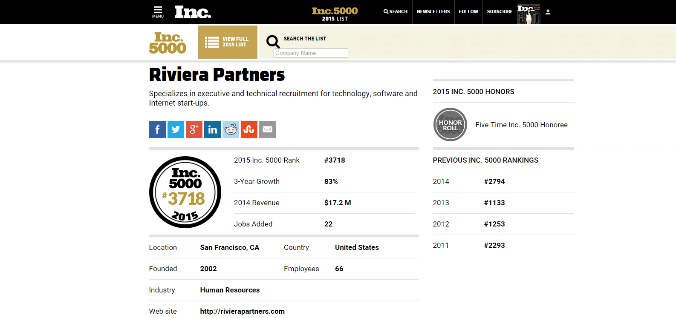Click the Inc. 5000 #3718 rank badge

point(185,192)
